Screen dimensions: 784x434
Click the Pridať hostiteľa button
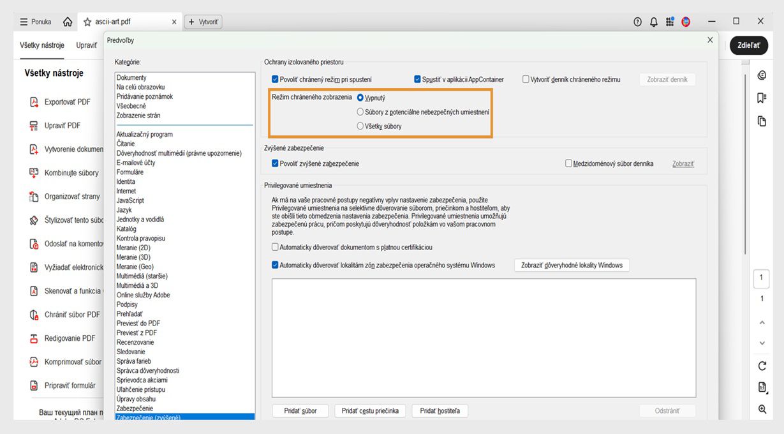[x=440, y=411]
